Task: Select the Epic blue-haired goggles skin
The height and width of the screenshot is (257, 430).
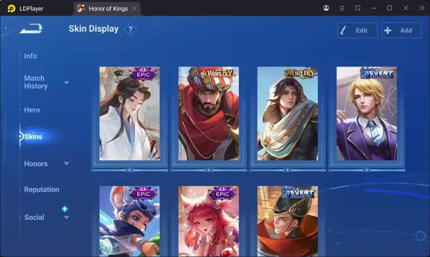Action: (x=129, y=221)
